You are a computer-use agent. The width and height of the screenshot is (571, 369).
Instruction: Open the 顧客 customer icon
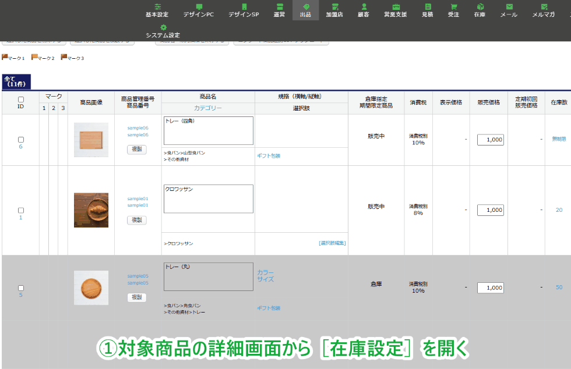pyautogui.click(x=364, y=7)
